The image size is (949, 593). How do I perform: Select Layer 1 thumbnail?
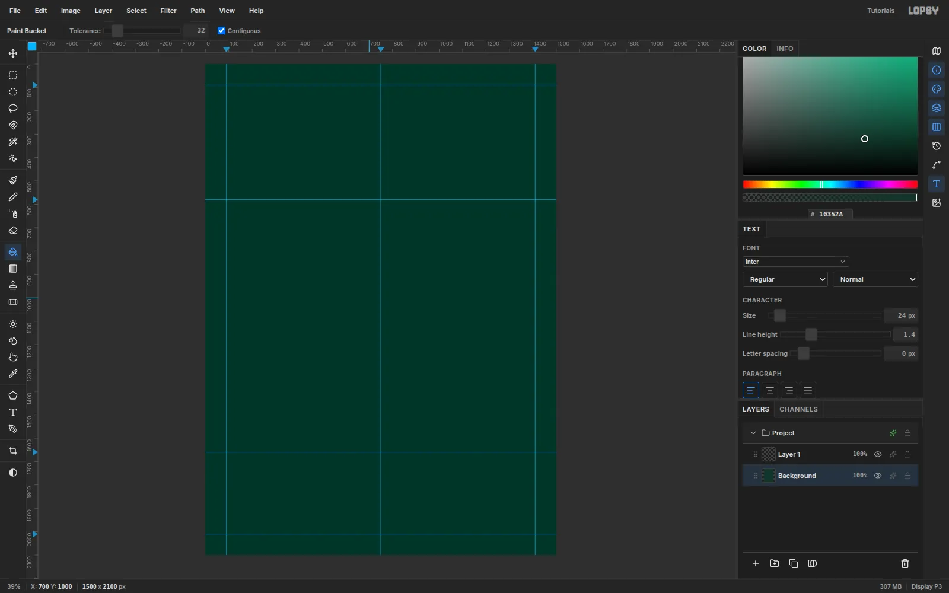pyautogui.click(x=769, y=454)
